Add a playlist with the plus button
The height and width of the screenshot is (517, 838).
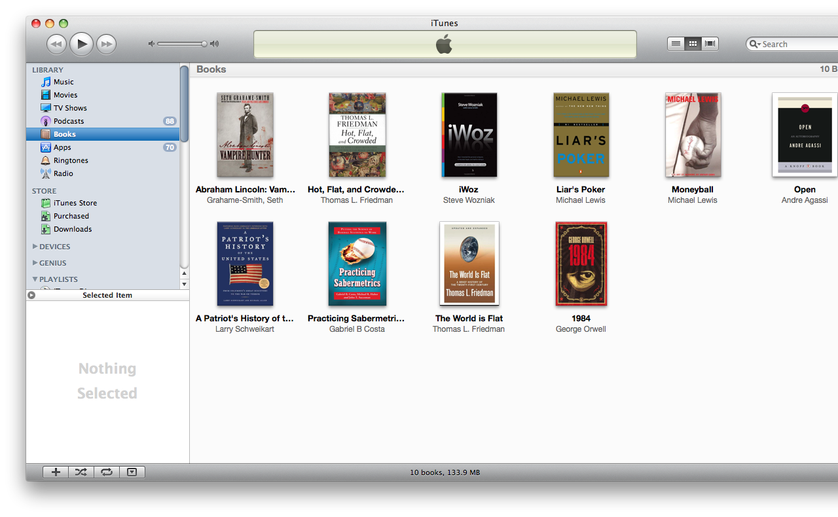pyautogui.click(x=56, y=472)
